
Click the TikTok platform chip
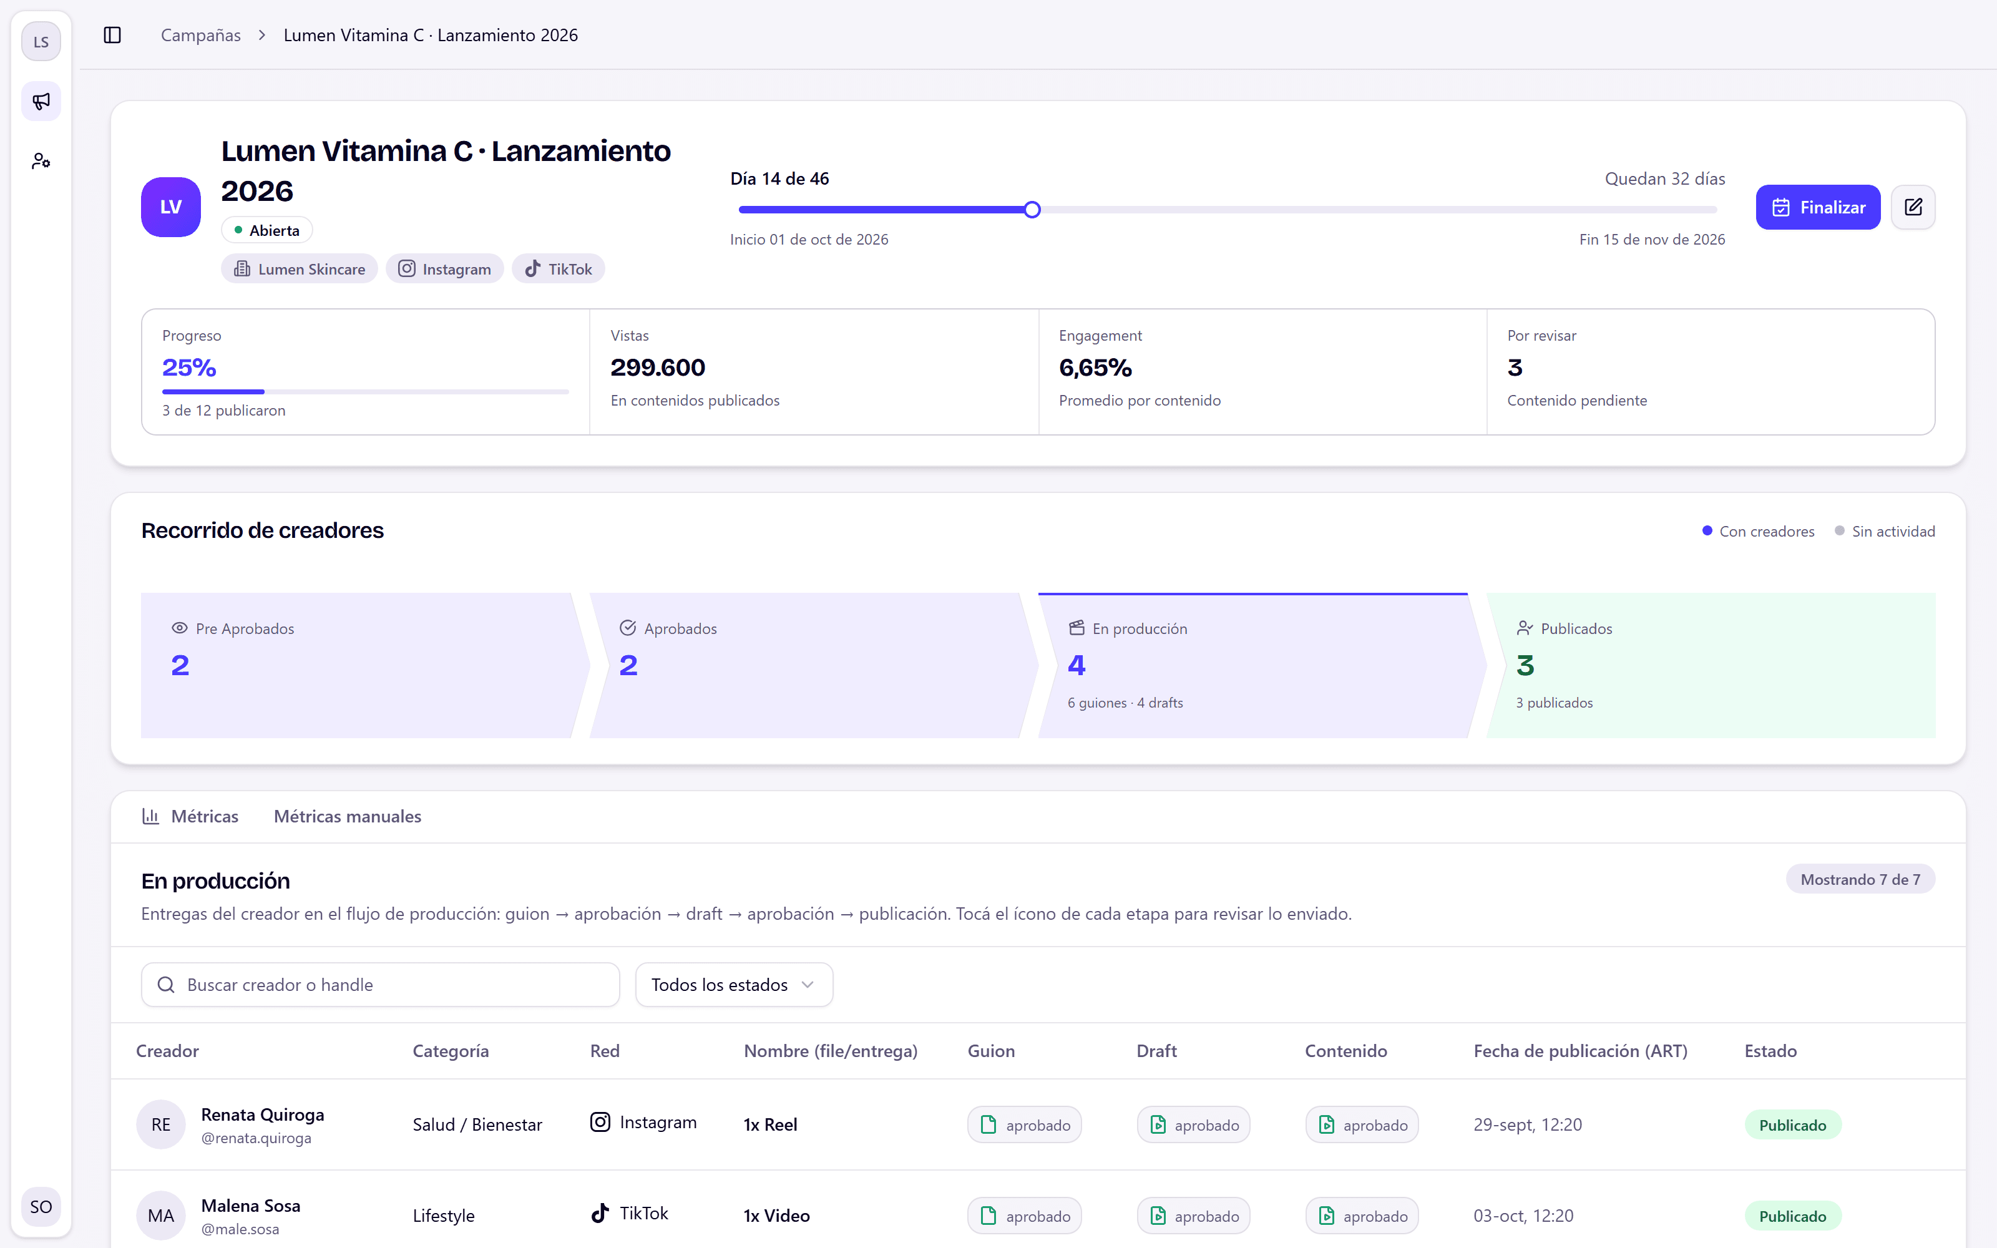pos(559,269)
